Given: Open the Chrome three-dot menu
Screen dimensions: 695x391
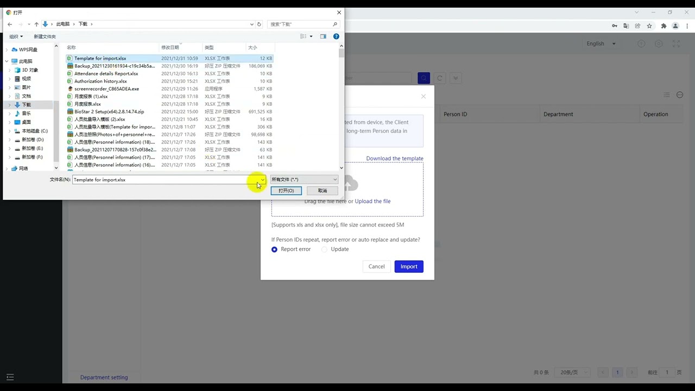Looking at the screenshot, I should (x=687, y=26).
